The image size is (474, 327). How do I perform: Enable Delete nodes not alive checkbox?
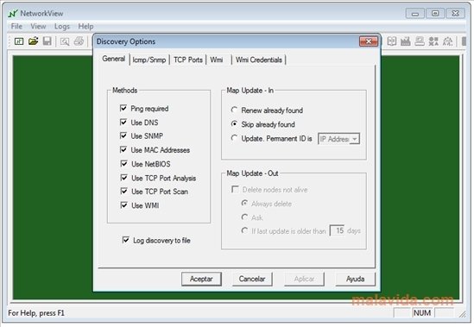pyautogui.click(x=235, y=189)
